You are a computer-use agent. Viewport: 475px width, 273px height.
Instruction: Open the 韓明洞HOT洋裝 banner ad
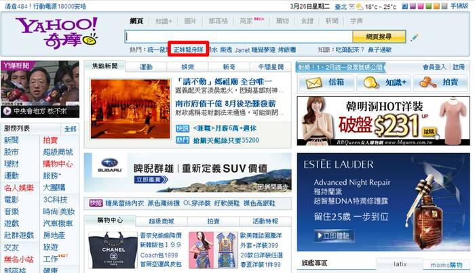pyautogui.click(x=383, y=121)
